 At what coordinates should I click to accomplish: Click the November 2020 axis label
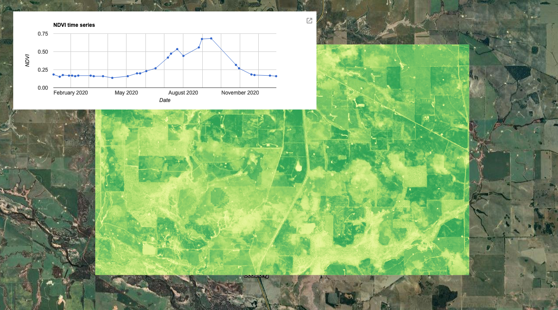(x=240, y=93)
